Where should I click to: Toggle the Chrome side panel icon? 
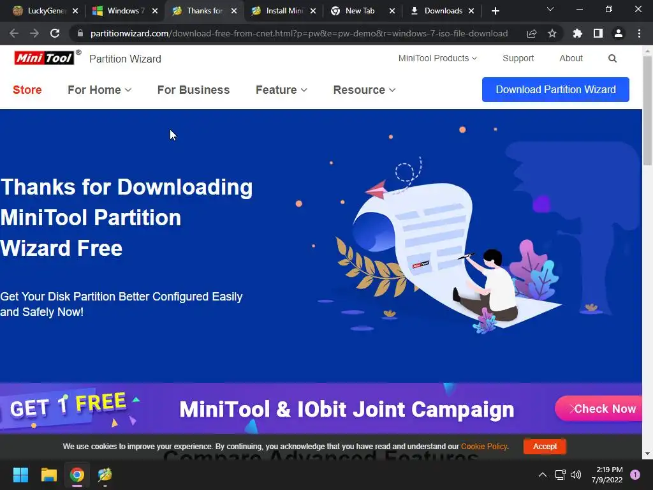coord(598,33)
